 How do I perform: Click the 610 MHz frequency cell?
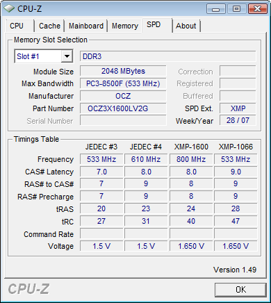(146, 159)
